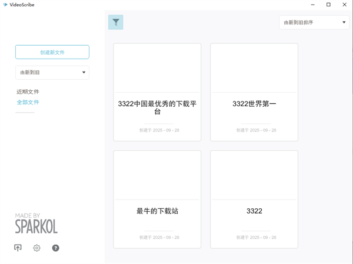Screen dimensions: 353x264
Task: Maximize the VideoScribe window
Action: coord(328,5)
